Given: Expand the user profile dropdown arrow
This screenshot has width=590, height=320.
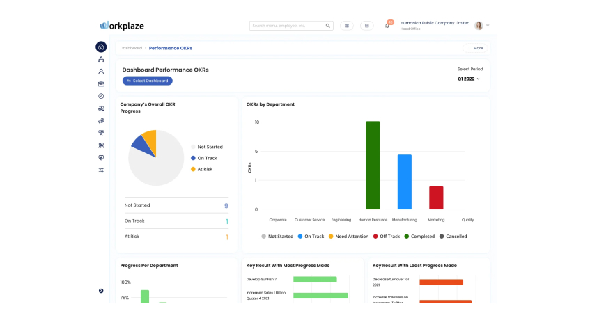Looking at the screenshot, I should tap(488, 26).
